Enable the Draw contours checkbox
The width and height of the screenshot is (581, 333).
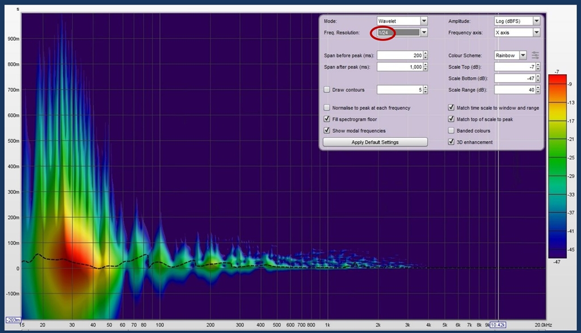(x=327, y=90)
